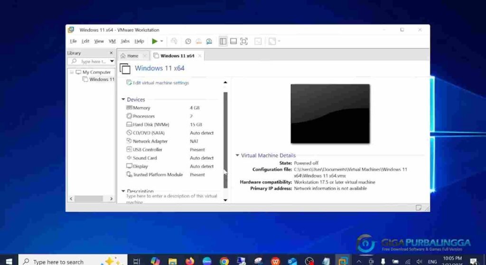486x265 pixels.
Task: Revert to snapshot using the toolbar icon
Action: (199, 41)
